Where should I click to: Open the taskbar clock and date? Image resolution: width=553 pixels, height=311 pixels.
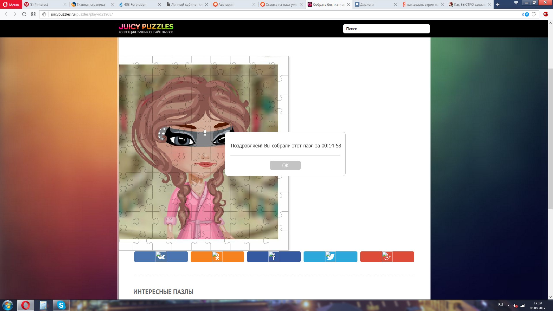pyautogui.click(x=537, y=306)
